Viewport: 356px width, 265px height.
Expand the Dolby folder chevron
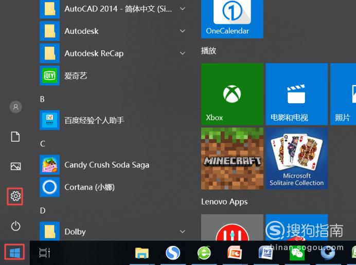(x=183, y=232)
